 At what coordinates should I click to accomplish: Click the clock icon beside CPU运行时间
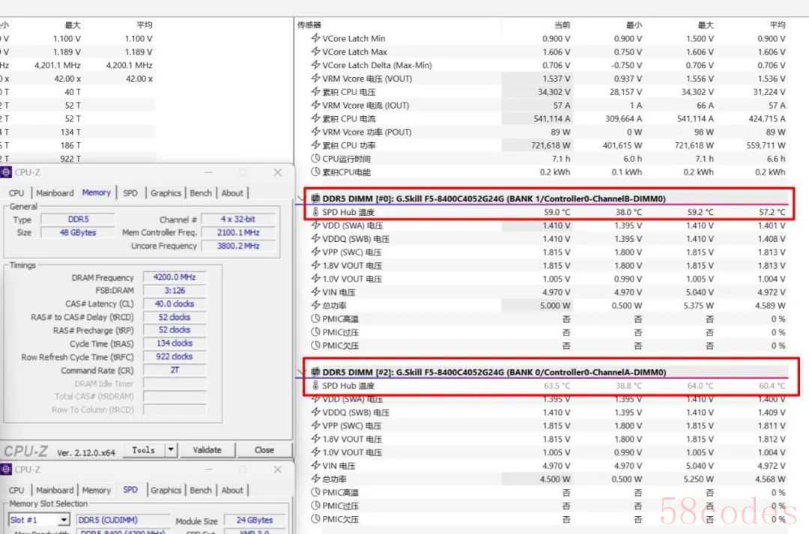pyautogui.click(x=315, y=159)
